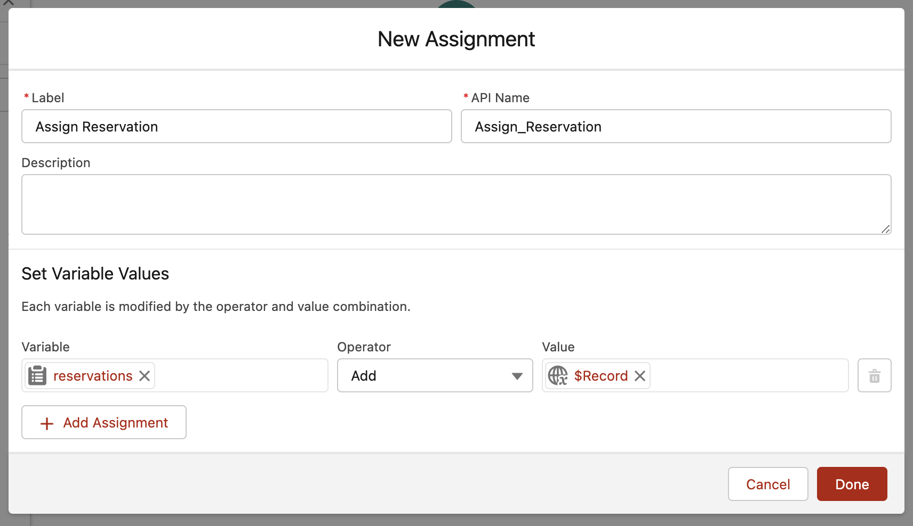Clear the $Record value pill
This screenshot has width=913, height=526.
tap(640, 376)
